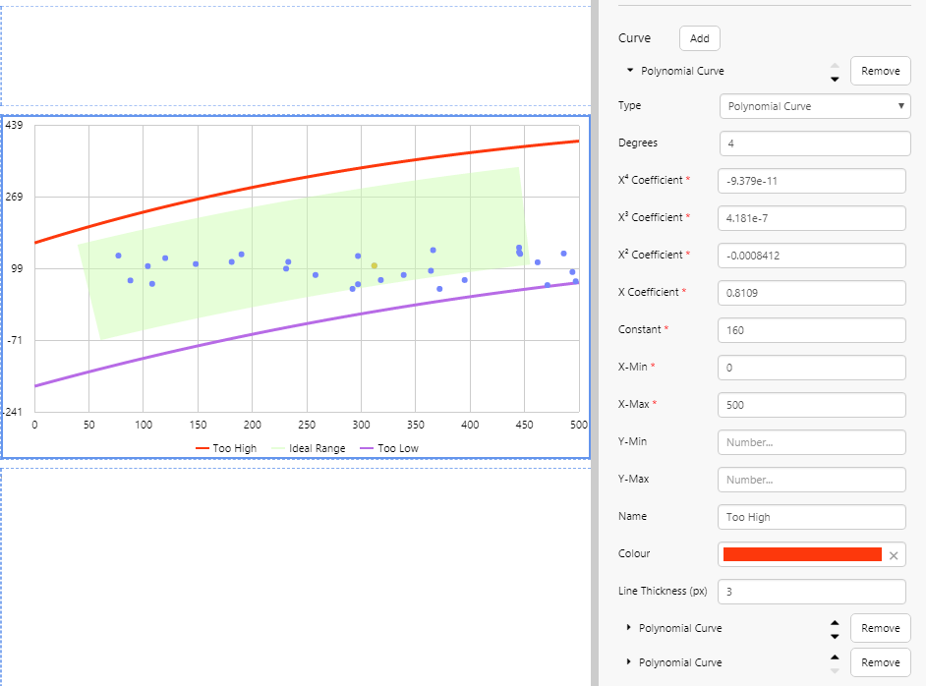This screenshot has width=926, height=686.
Task: Move second Polynomial Curve up with arrow
Action: tap(835, 622)
